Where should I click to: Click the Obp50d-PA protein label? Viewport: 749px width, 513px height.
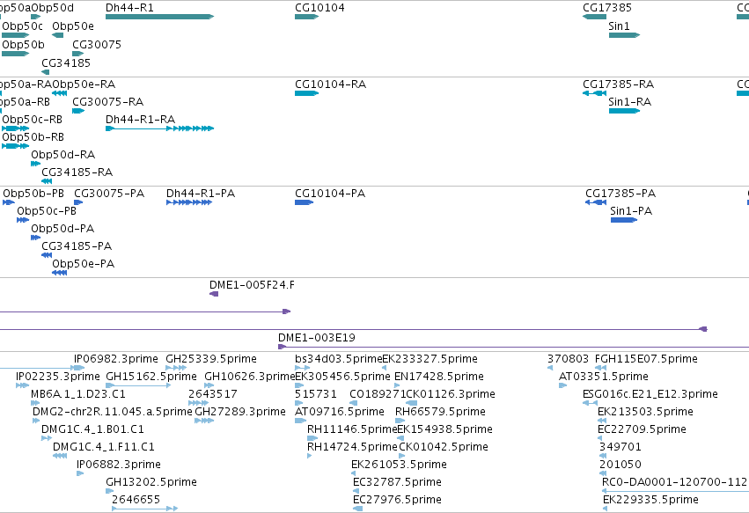pos(62,229)
